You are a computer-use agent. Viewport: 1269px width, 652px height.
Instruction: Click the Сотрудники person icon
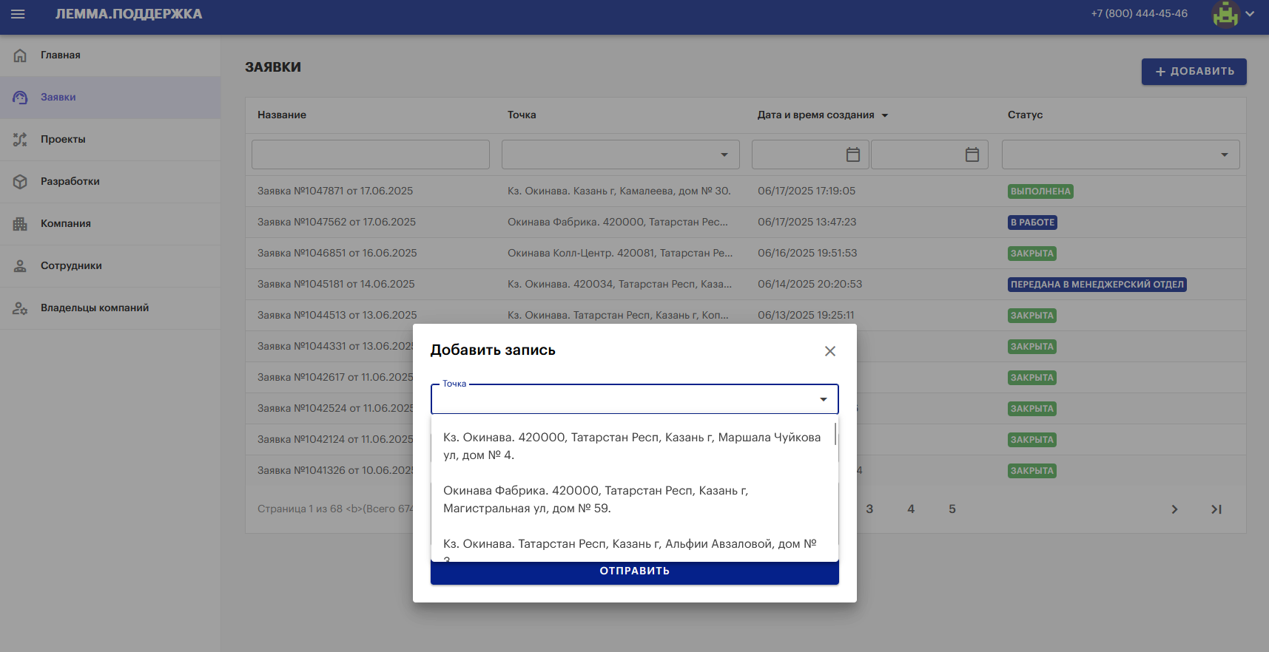[x=20, y=266]
